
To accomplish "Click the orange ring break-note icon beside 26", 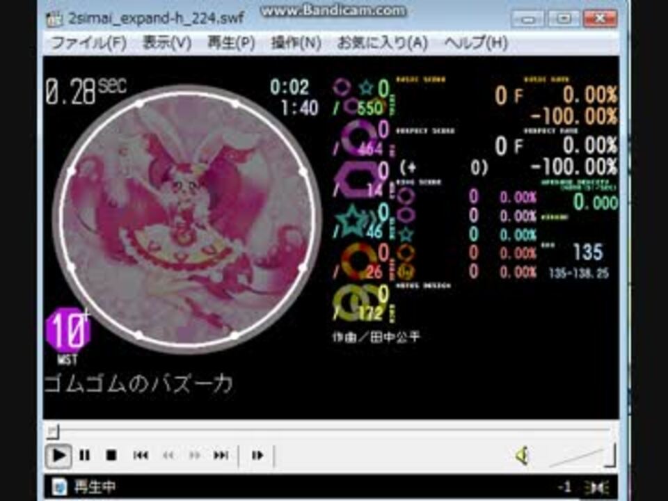I will pyautogui.click(x=359, y=262).
